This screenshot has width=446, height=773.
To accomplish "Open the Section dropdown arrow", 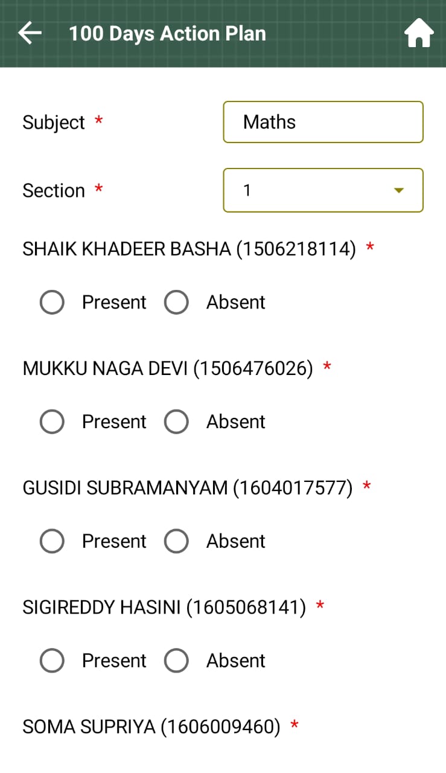I will point(398,191).
